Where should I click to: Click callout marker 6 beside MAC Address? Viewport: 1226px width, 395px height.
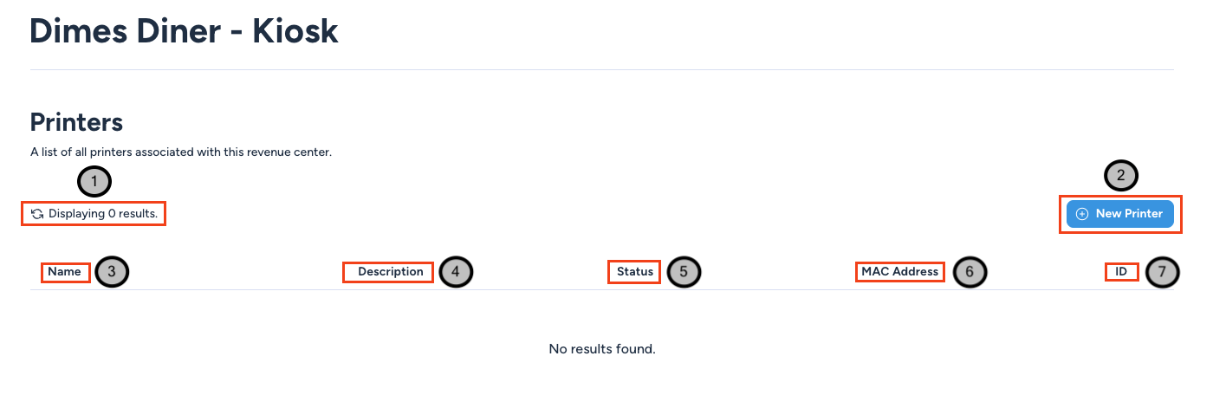point(970,272)
